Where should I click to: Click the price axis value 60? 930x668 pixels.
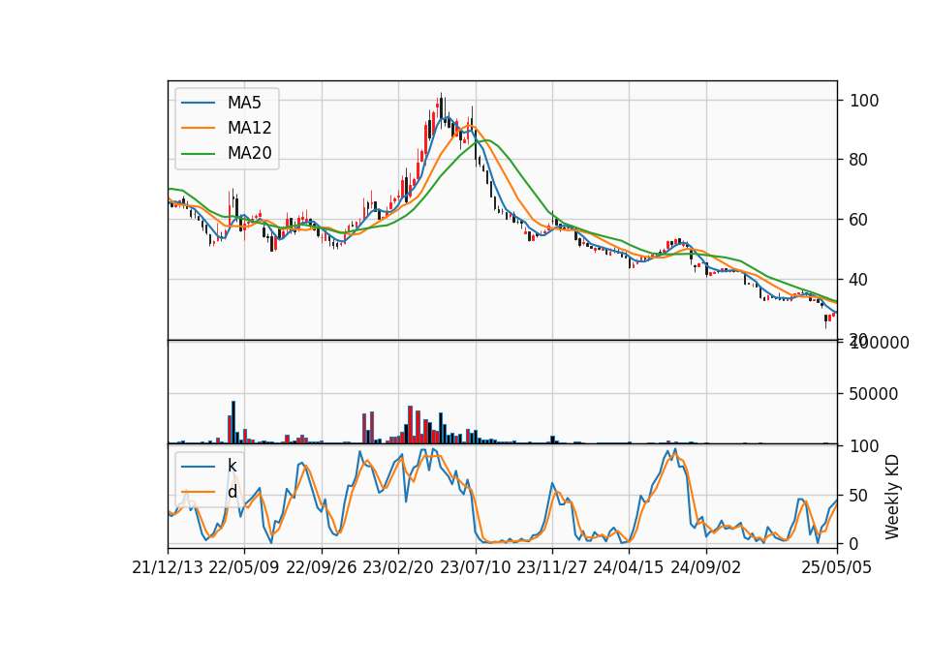click(x=859, y=220)
